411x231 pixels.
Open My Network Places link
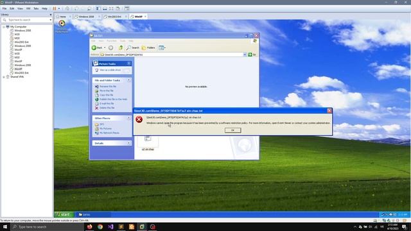coord(109,133)
